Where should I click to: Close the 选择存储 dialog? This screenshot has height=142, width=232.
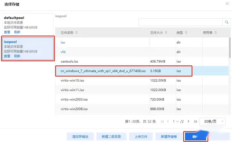227,4
